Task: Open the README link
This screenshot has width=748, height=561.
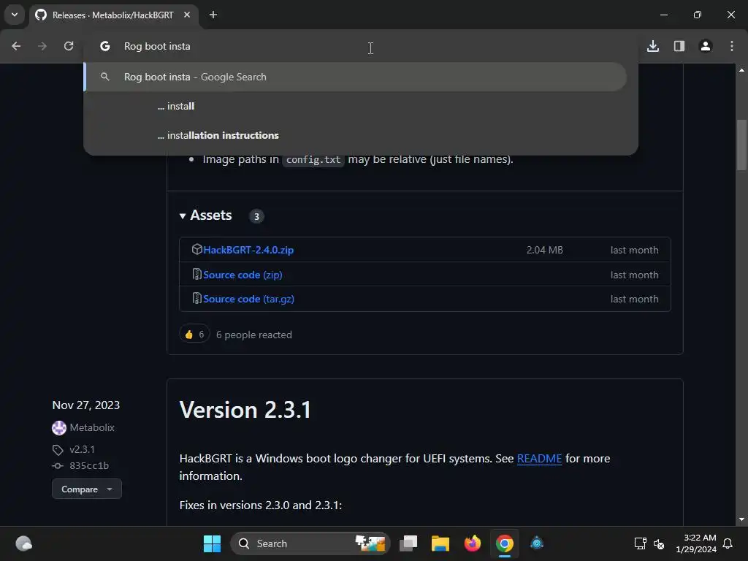Action: (x=540, y=459)
